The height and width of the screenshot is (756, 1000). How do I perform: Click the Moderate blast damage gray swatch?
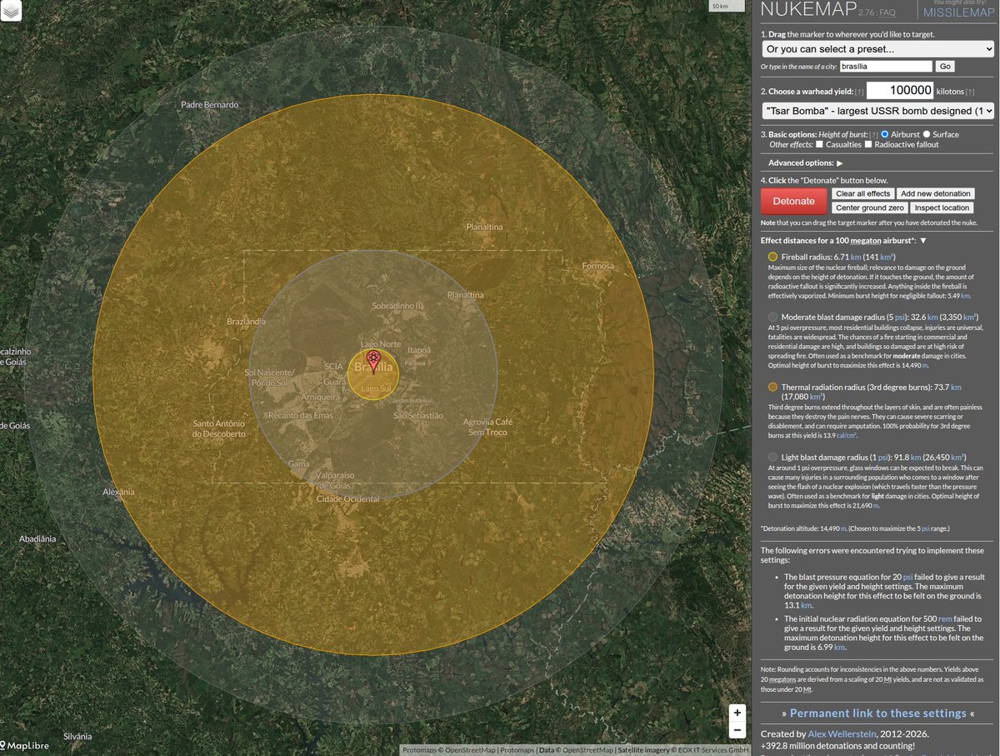[x=772, y=317]
